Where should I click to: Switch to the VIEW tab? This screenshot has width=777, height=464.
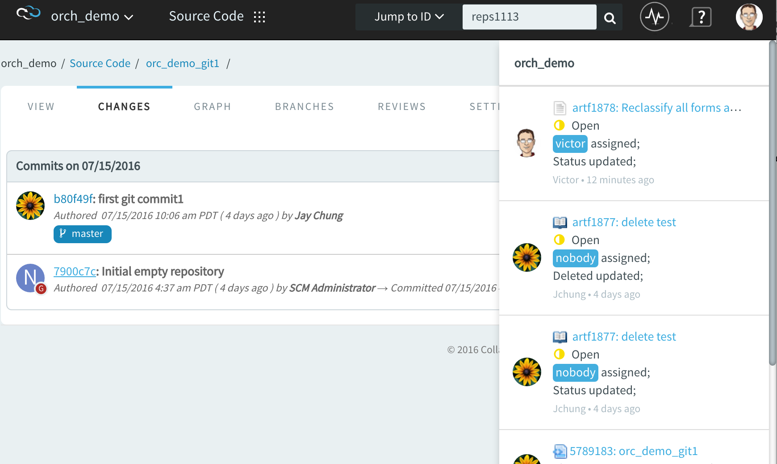coord(41,106)
